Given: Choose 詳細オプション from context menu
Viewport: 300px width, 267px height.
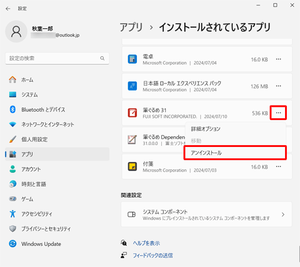Looking at the screenshot, I should (235, 129).
